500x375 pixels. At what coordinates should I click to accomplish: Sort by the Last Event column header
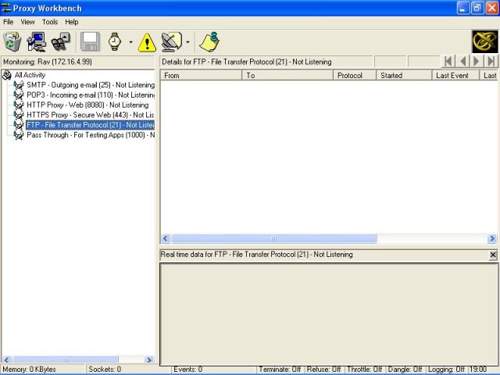(x=455, y=76)
